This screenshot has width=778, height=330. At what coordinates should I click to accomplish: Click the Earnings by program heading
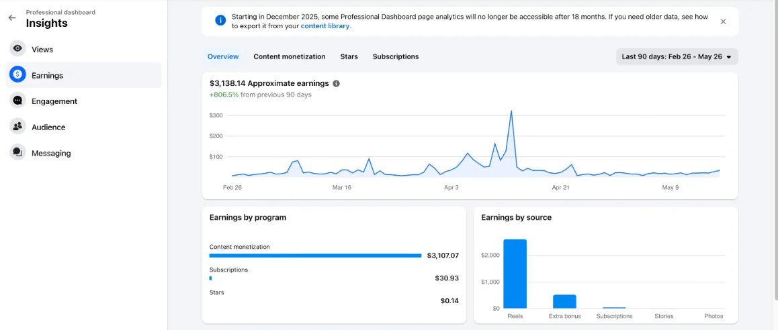[248, 217]
